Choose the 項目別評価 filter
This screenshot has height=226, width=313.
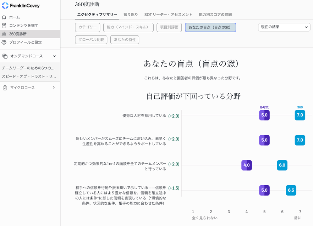169,27
